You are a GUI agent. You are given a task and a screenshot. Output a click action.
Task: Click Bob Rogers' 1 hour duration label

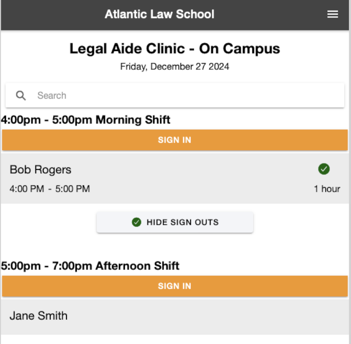(x=327, y=189)
